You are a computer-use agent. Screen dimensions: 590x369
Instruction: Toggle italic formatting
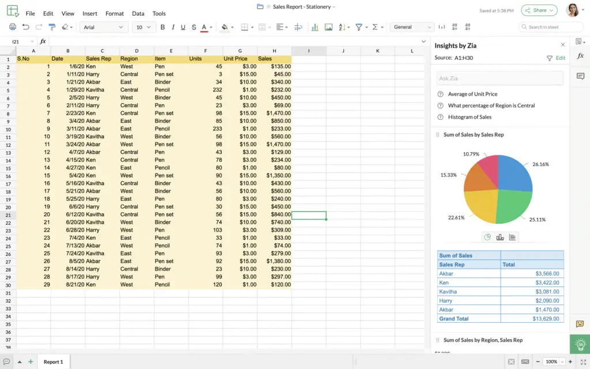(173, 27)
